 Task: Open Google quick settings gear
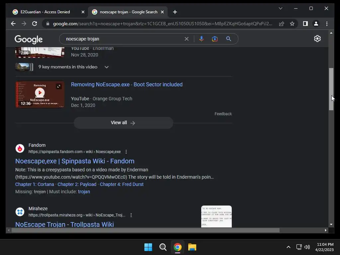(317, 39)
